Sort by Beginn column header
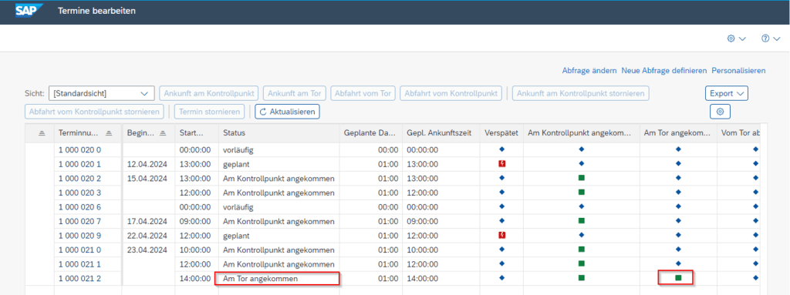Image resolution: width=790 pixels, height=295 pixels. (x=148, y=133)
